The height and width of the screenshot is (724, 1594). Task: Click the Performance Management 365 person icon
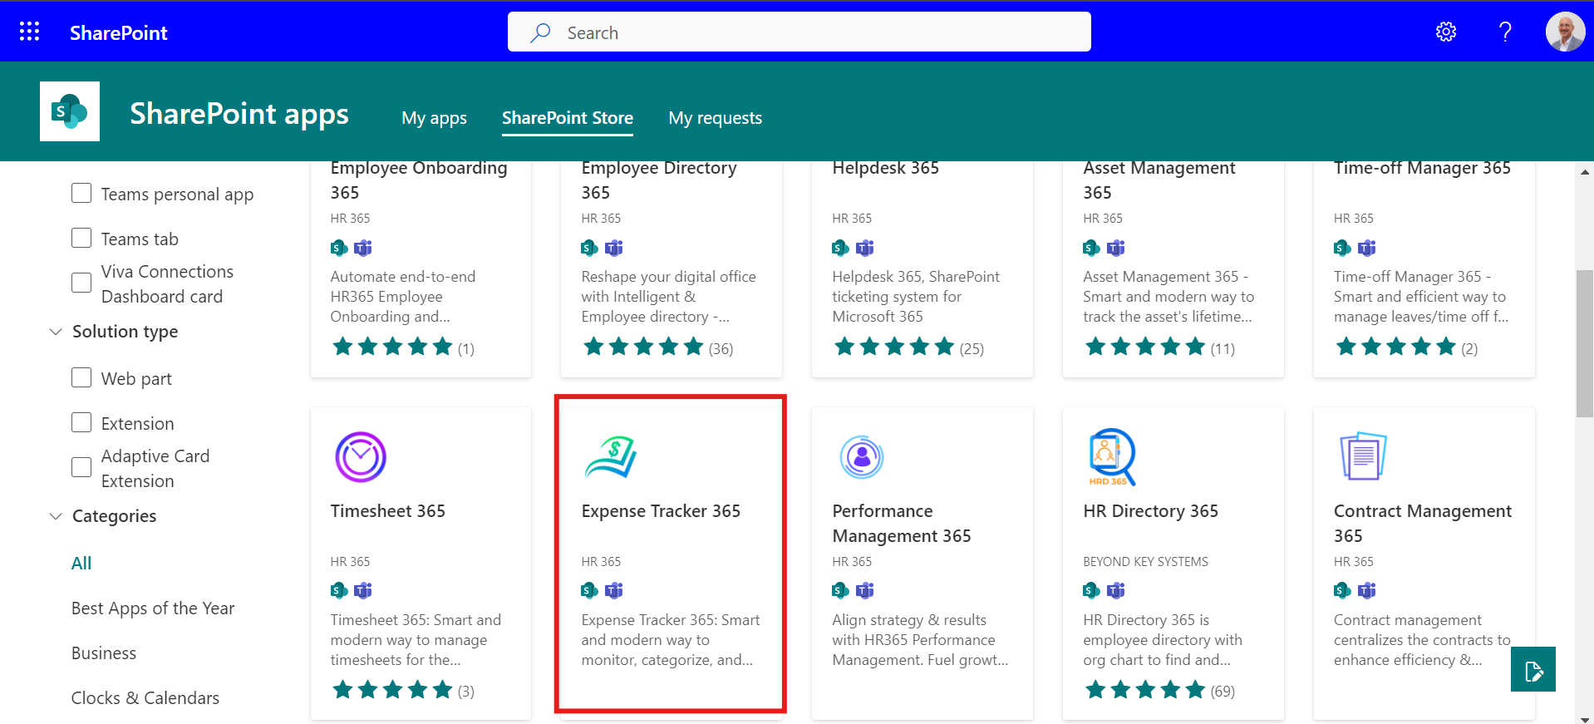(862, 456)
